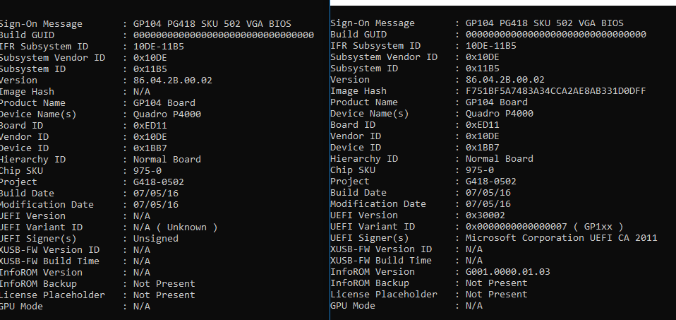Screen dimensions: 676x320
Task: Select Board ID 0xED11 in the left window
Action: (150, 126)
